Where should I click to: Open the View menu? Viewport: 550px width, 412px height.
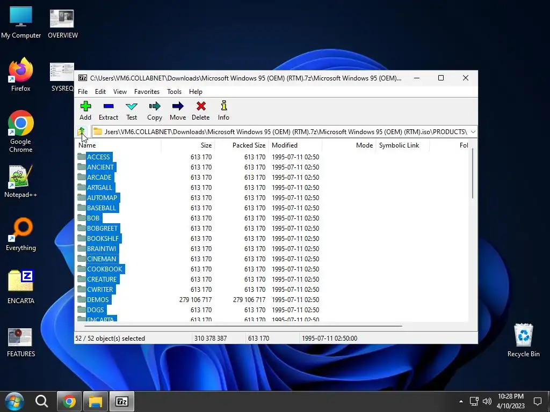(x=120, y=91)
